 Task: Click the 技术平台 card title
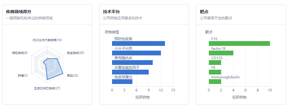click(x=111, y=12)
